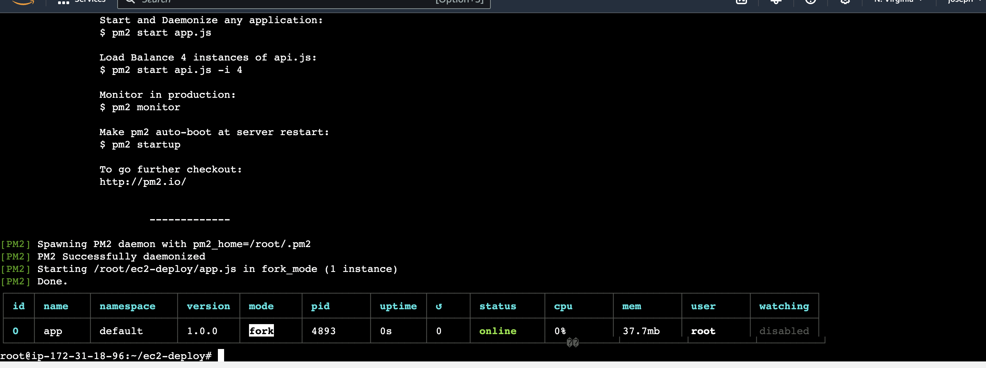Screen dimensions: 986x368
Task: Click the pid value 4893
Action: 323,331
